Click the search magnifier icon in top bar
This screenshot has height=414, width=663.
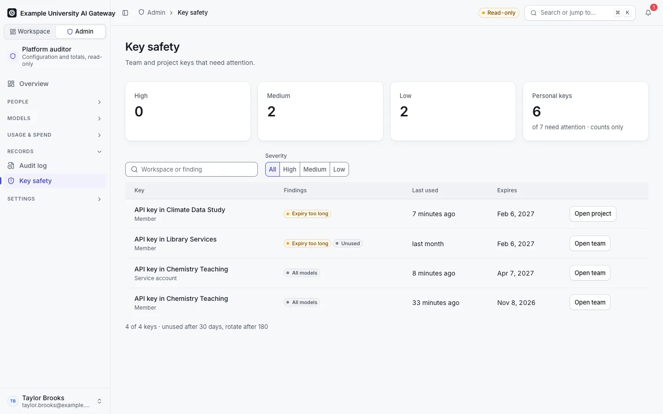(534, 13)
